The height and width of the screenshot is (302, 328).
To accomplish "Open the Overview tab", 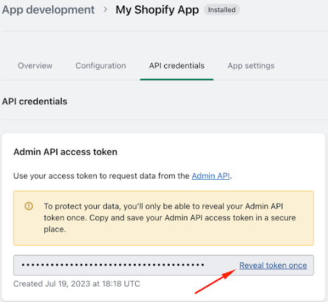I will [x=35, y=66].
